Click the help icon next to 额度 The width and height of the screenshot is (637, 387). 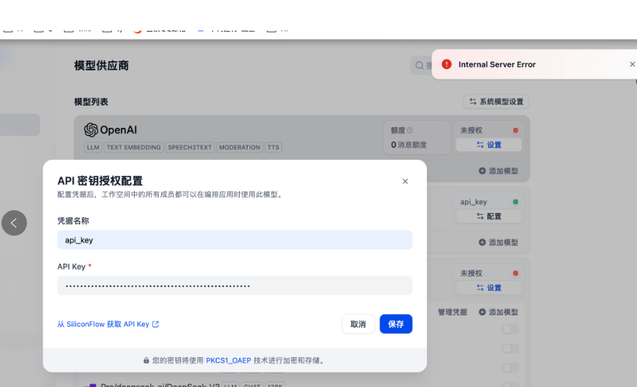coord(410,131)
